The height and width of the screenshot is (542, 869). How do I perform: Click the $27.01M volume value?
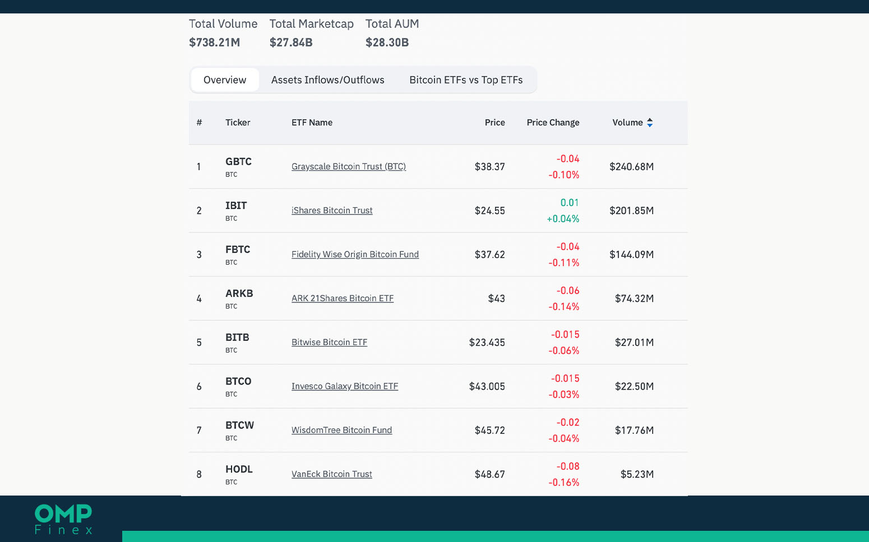[635, 343]
